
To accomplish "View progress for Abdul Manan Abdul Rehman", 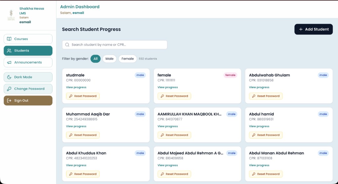I will coord(259,165).
